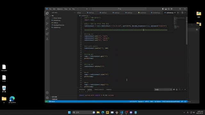Open redistest.py in the Explorer tree

(57, 27)
